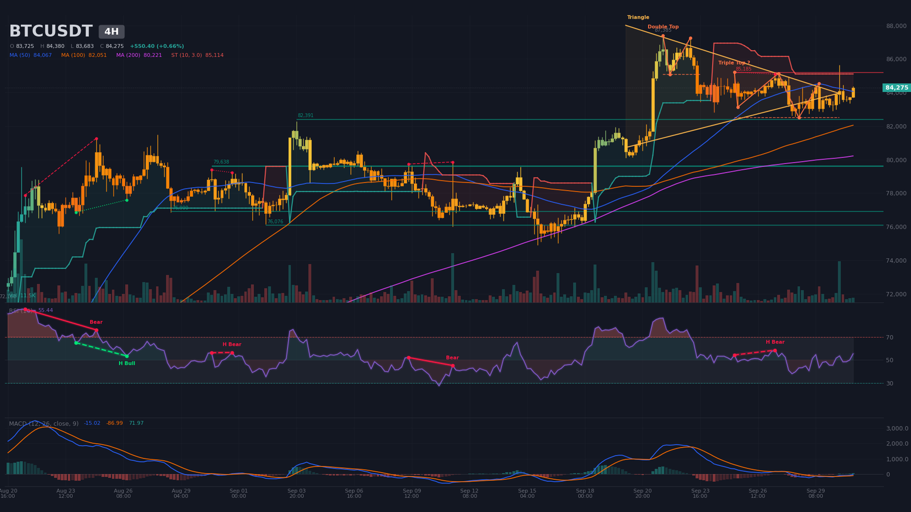
Task: Select the H Bull divergence label in RSI
Action: (127, 363)
